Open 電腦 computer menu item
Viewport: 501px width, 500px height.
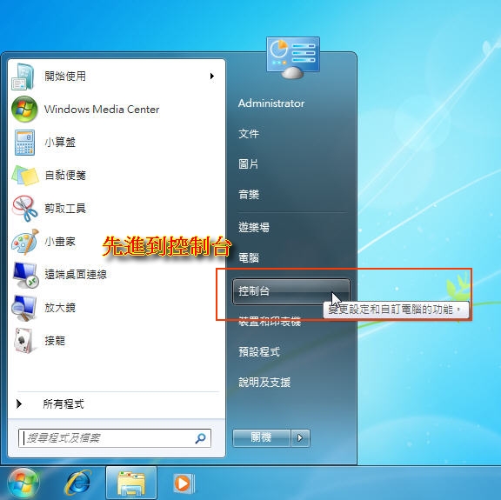pos(249,258)
